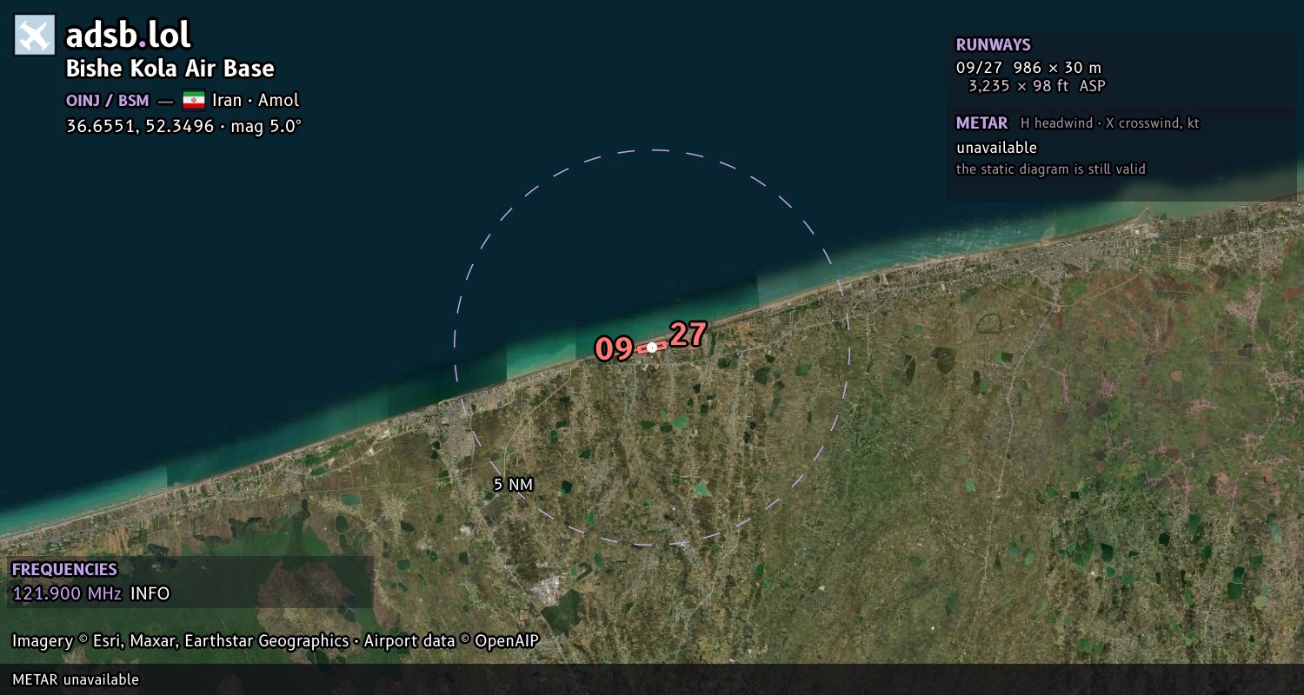Viewport: 1304px width, 695px height.
Task: Click the INFO frequency label
Action: point(150,594)
